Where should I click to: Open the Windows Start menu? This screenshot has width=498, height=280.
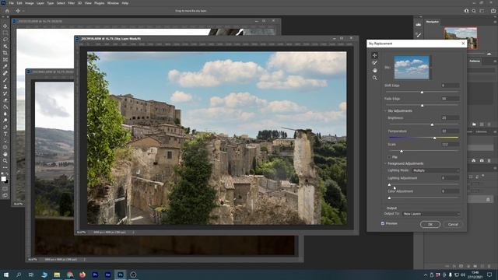[x=6, y=275]
